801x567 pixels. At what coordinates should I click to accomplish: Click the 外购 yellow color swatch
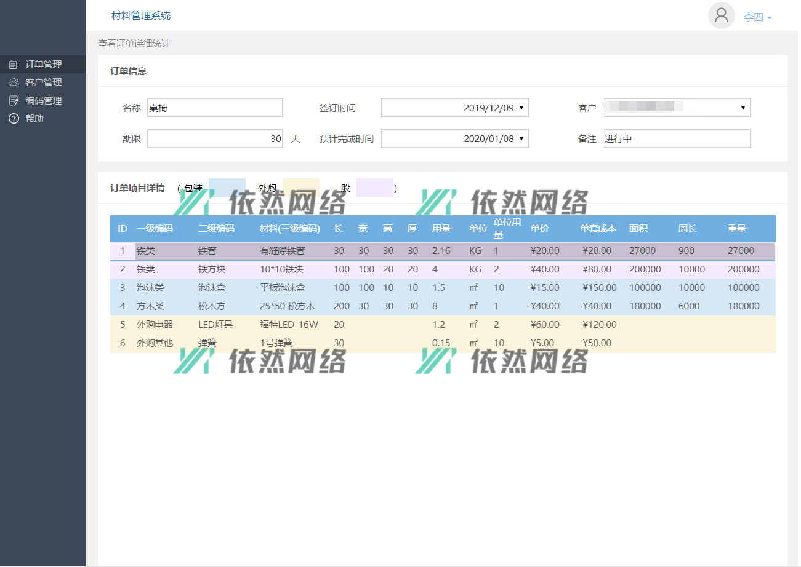point(300,188)
